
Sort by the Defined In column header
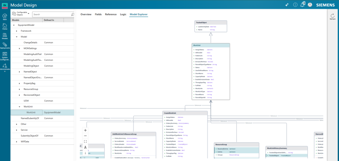point(53,20)
